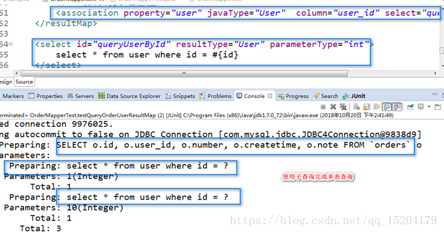Switch to the Markers tab
Viewport: 444px width, 233px height.
point(13,96)
